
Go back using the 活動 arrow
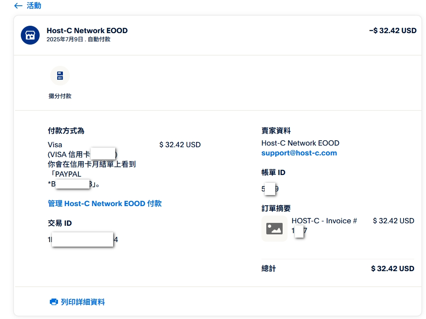(x=18, y=6)
